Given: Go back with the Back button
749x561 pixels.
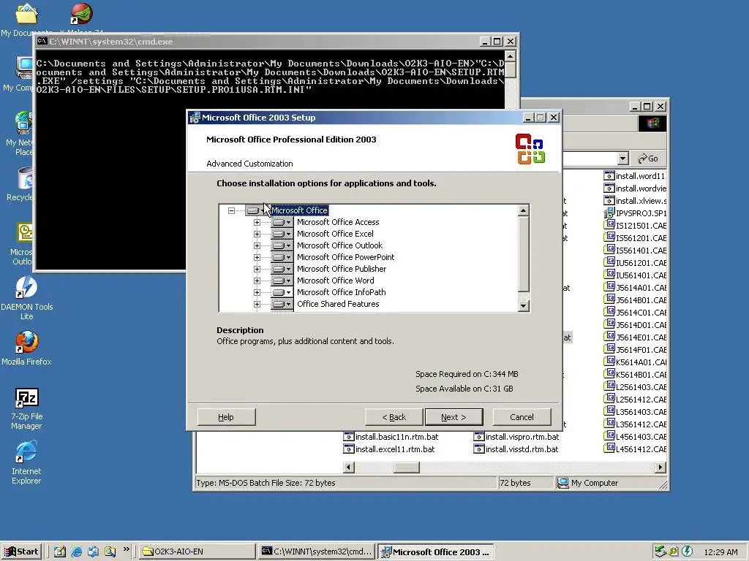Looking at the screenshot, I should (x=394, y=417).
